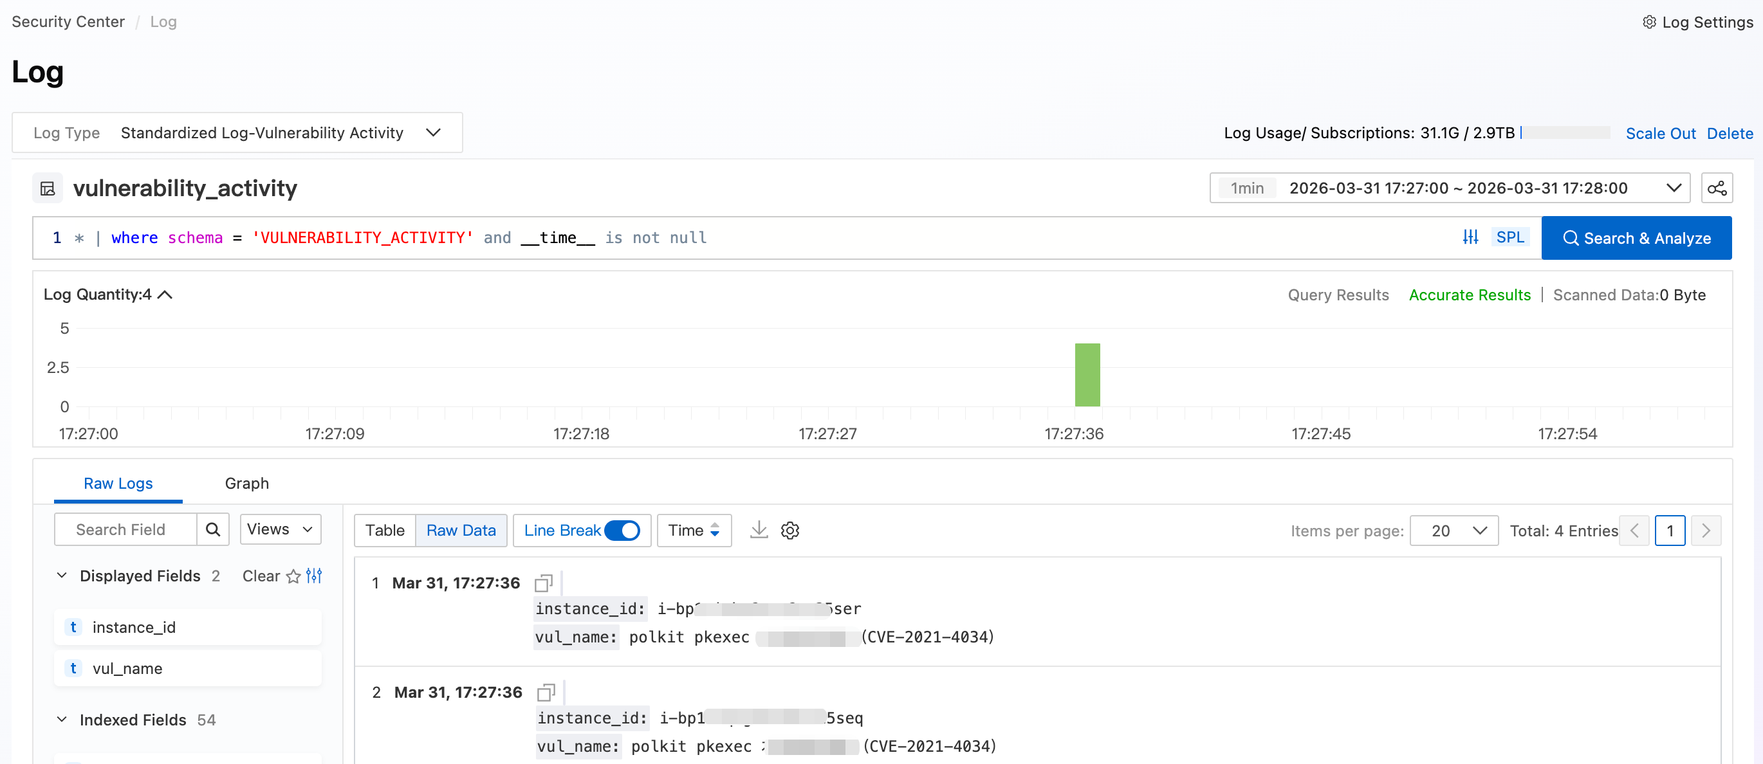Click the instance_id key in log entry 2

tap(592, 718)
